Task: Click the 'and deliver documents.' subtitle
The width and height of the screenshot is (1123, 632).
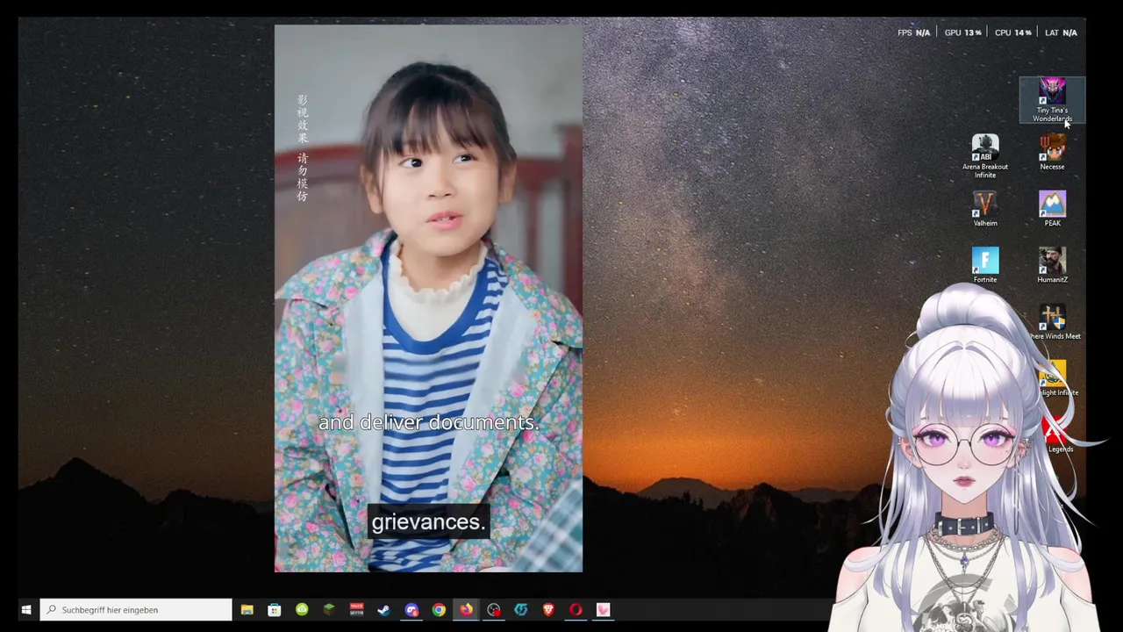Action: [x=428, y=422]
